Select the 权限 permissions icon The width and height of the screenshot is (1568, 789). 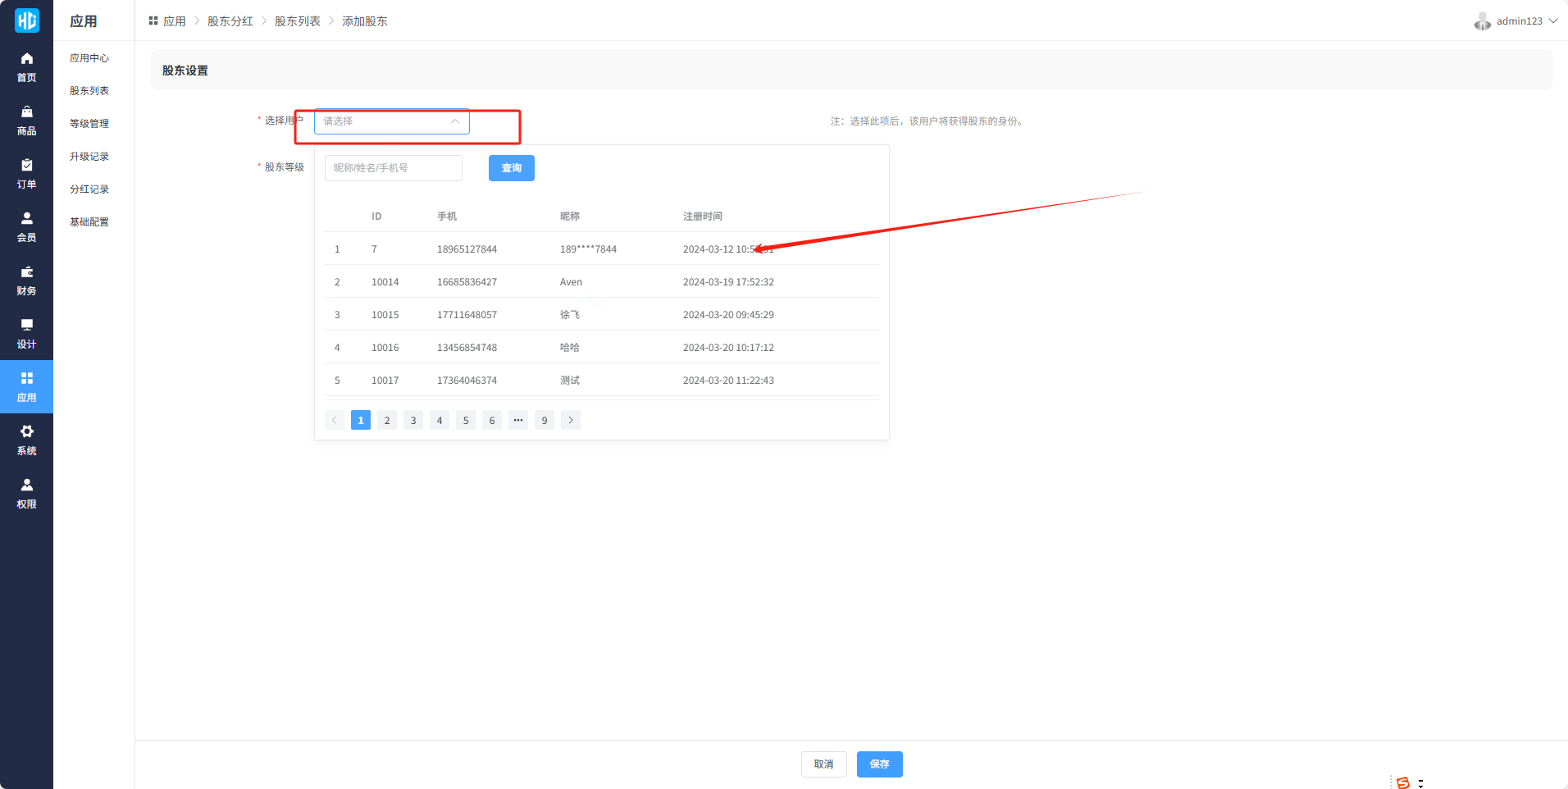pyautogui.click(x=26, y=486)
